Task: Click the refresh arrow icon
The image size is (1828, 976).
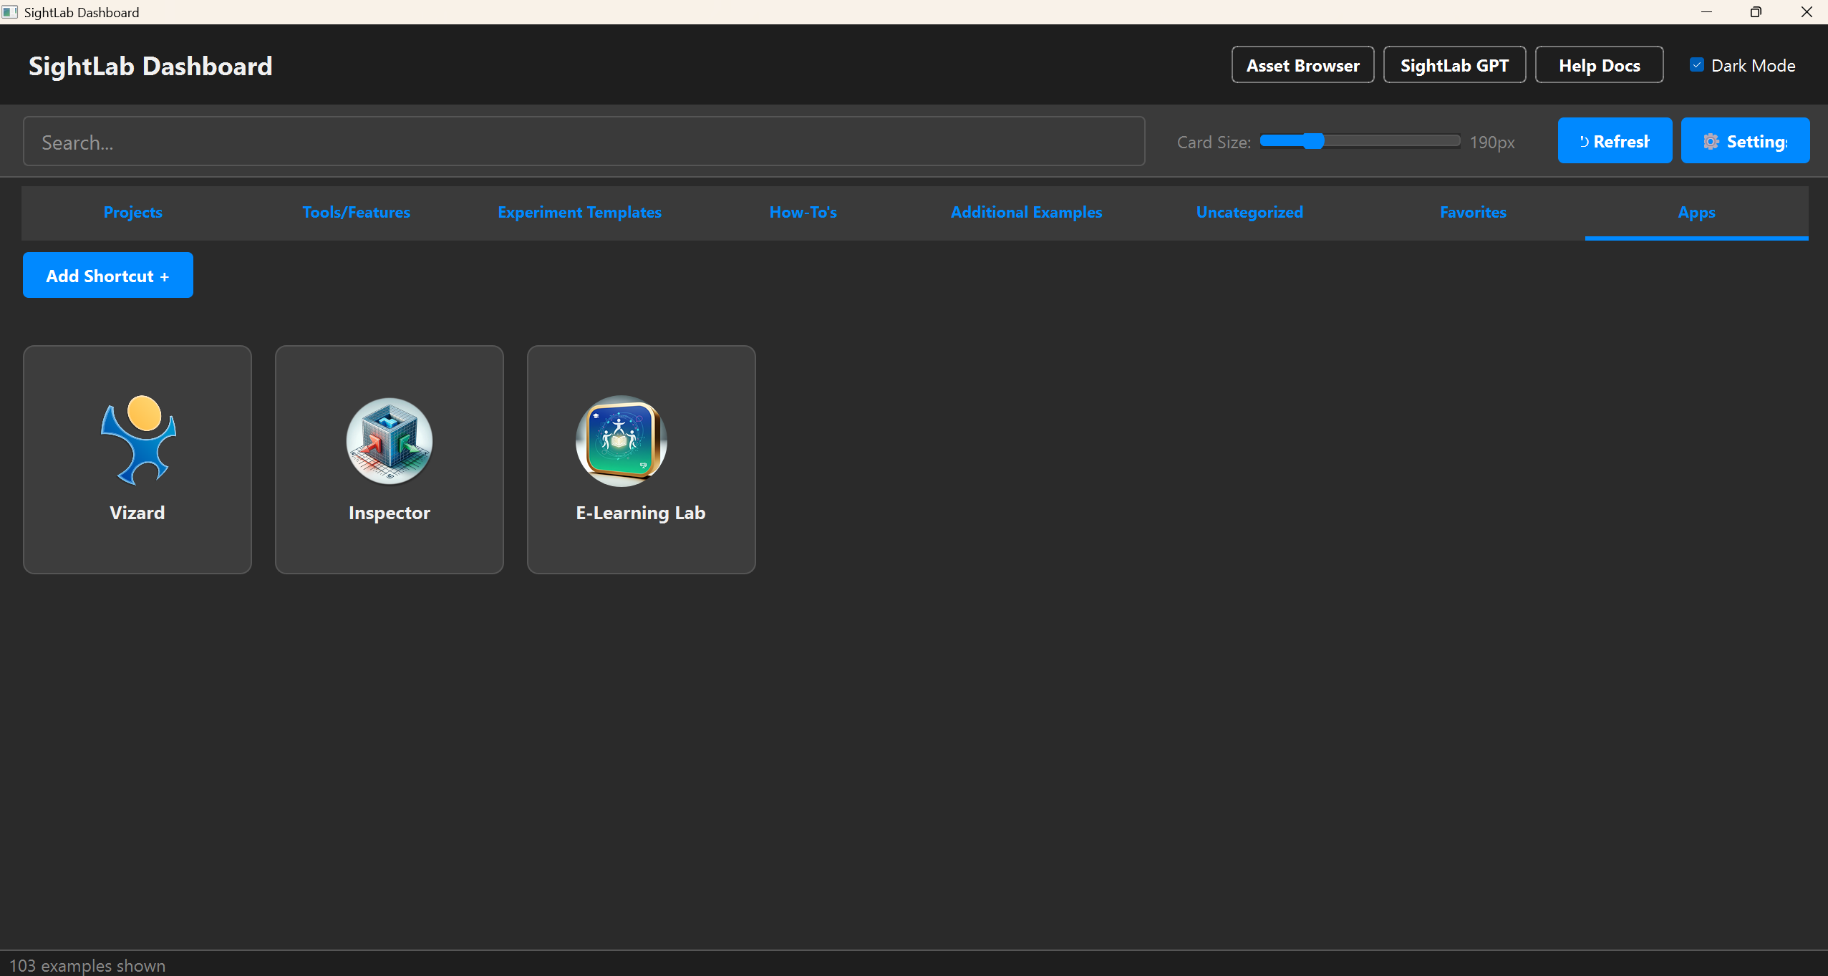Action: click(x=1584, y=142)
